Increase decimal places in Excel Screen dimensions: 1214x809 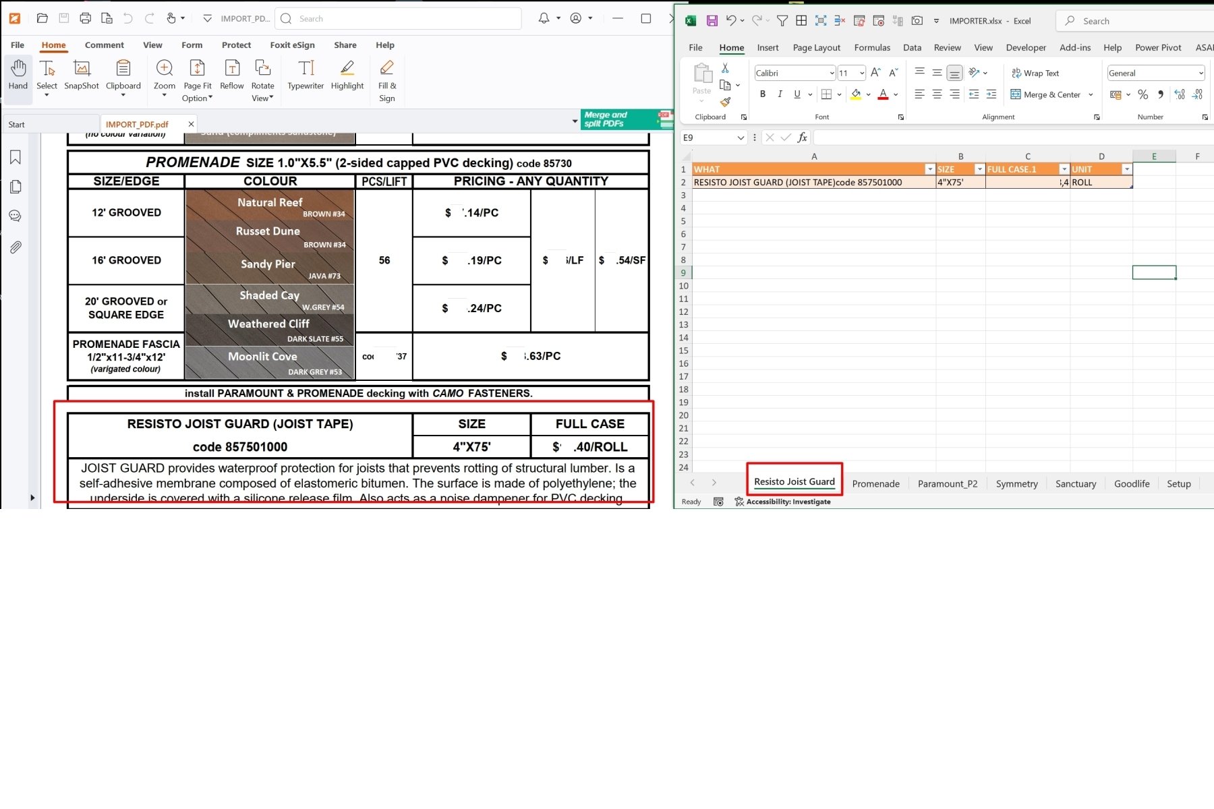click(1180, 94)
